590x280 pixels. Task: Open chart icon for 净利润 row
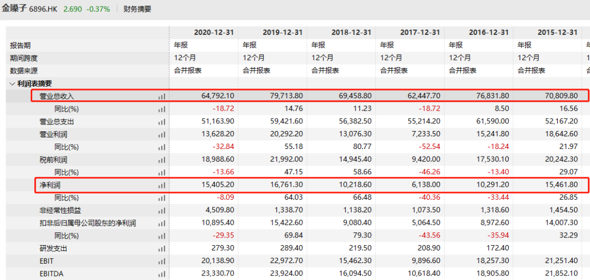click(162, 185)
